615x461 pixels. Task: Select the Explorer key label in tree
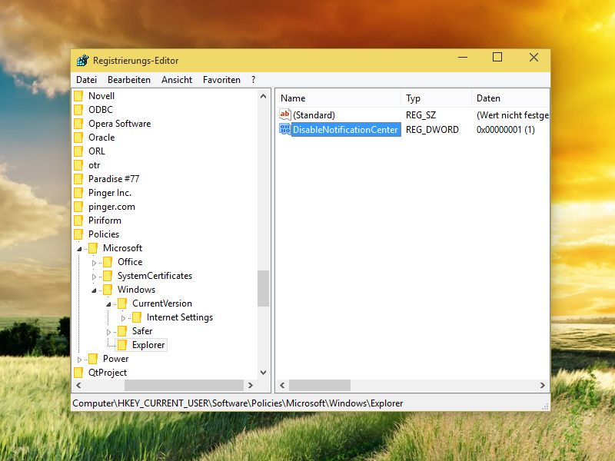148,345
